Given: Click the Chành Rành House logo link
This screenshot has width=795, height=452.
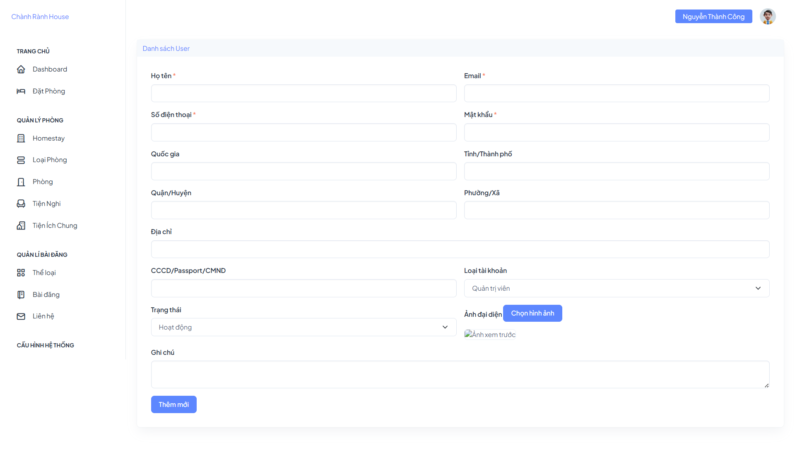Looking at the screenshot, I should point(40,17).
